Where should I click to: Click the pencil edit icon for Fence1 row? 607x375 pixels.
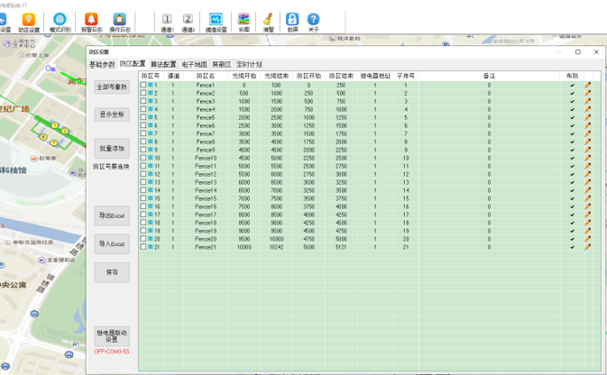(587, 85)
